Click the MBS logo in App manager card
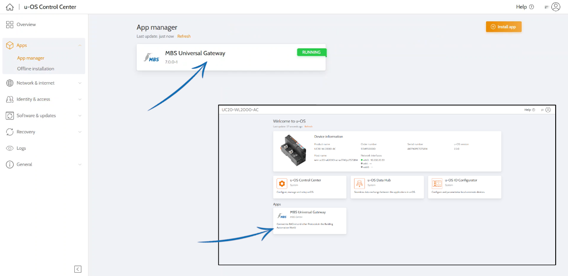This screenshot has width=568, height=276. pos(151,58)
